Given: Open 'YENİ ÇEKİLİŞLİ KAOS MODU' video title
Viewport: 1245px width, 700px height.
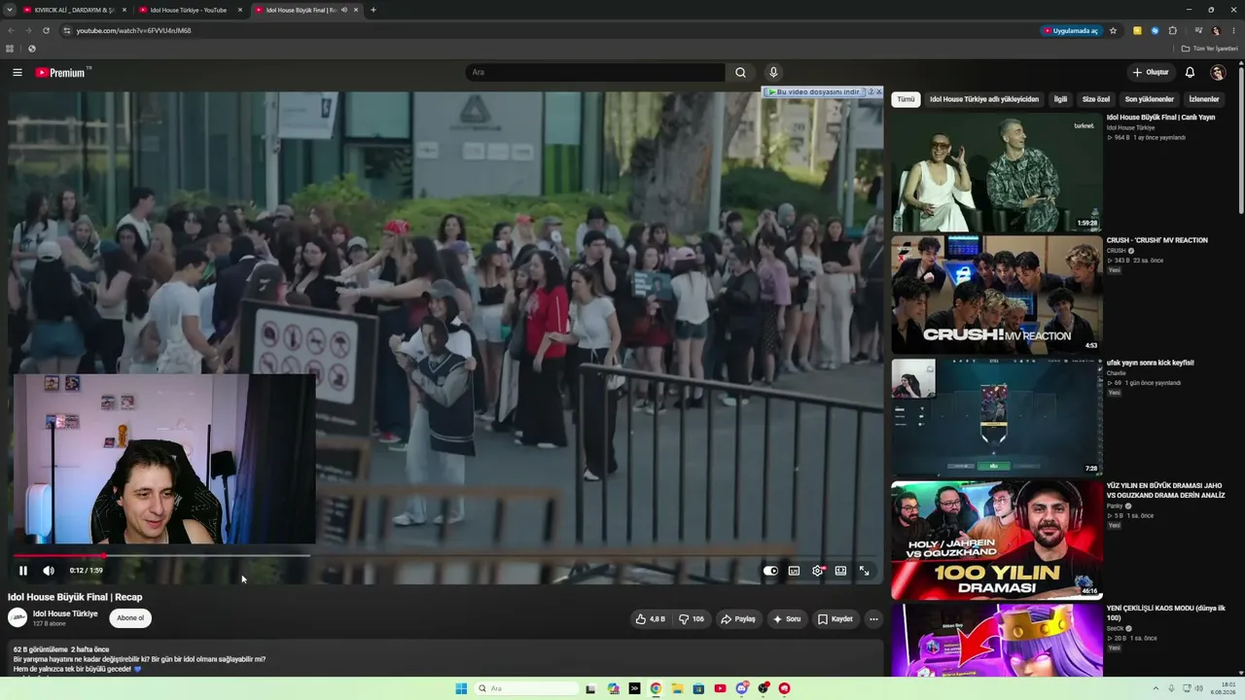Looking at the screenshot, I should (x=1166, y=612).
